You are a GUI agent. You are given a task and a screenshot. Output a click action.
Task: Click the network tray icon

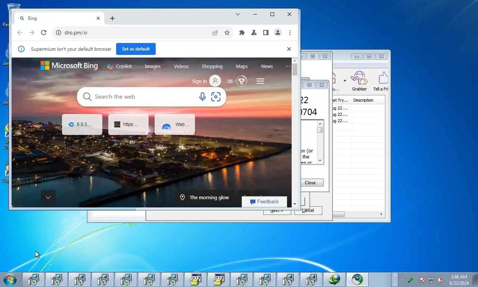[x=431, y=280]
